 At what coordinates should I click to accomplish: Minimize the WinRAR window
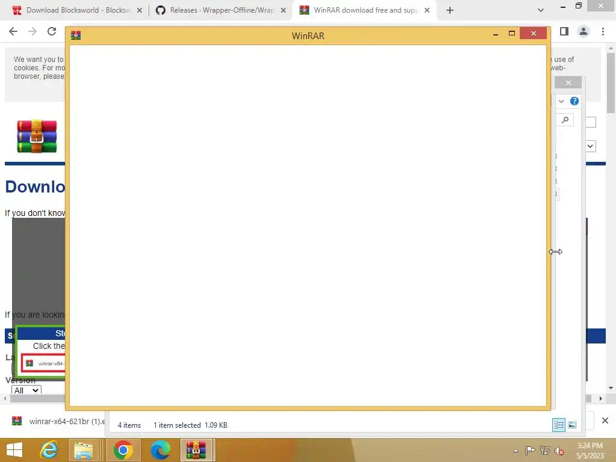[496, 34]
